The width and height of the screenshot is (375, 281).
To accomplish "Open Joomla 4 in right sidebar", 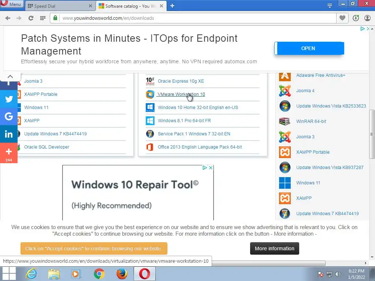I will [305, 91].
